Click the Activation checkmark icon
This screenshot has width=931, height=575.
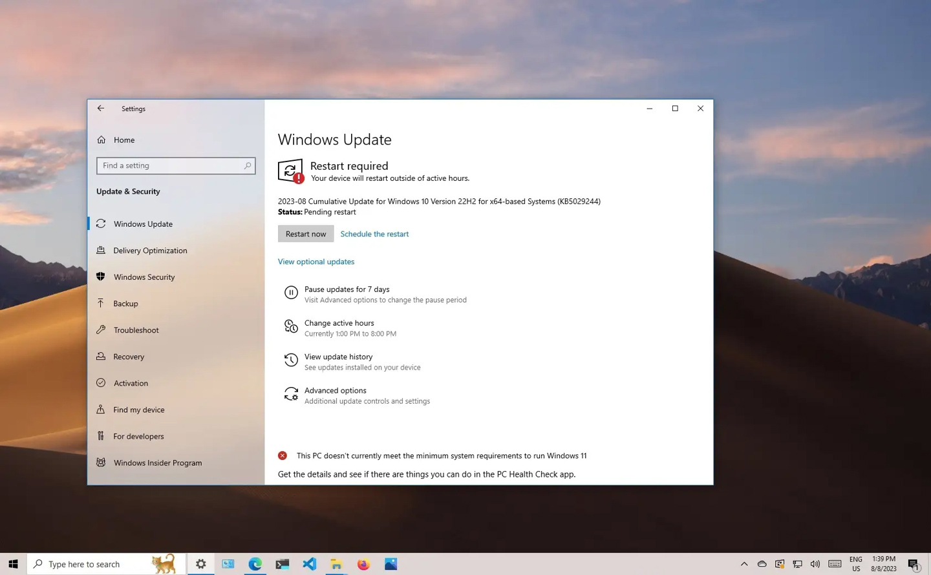[101, 382]
